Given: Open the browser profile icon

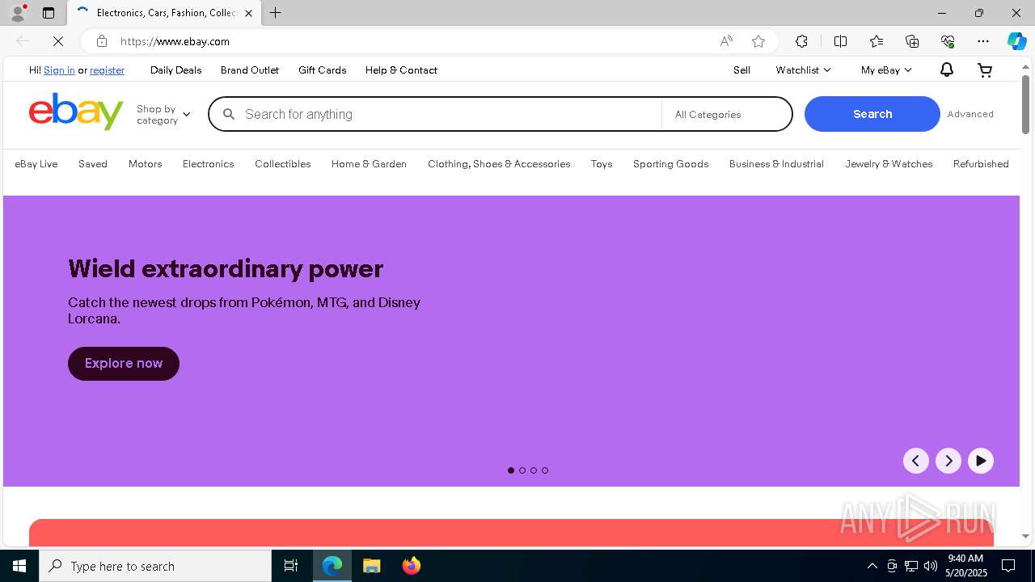Looking at the screenshot, I should pos(18,13).
